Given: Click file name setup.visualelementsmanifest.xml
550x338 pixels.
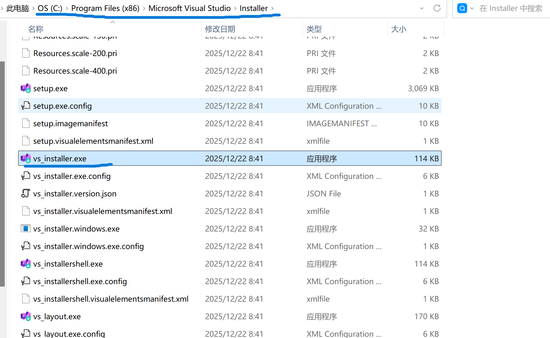Looking at the screenshot, I should click(x=93, y=141).
